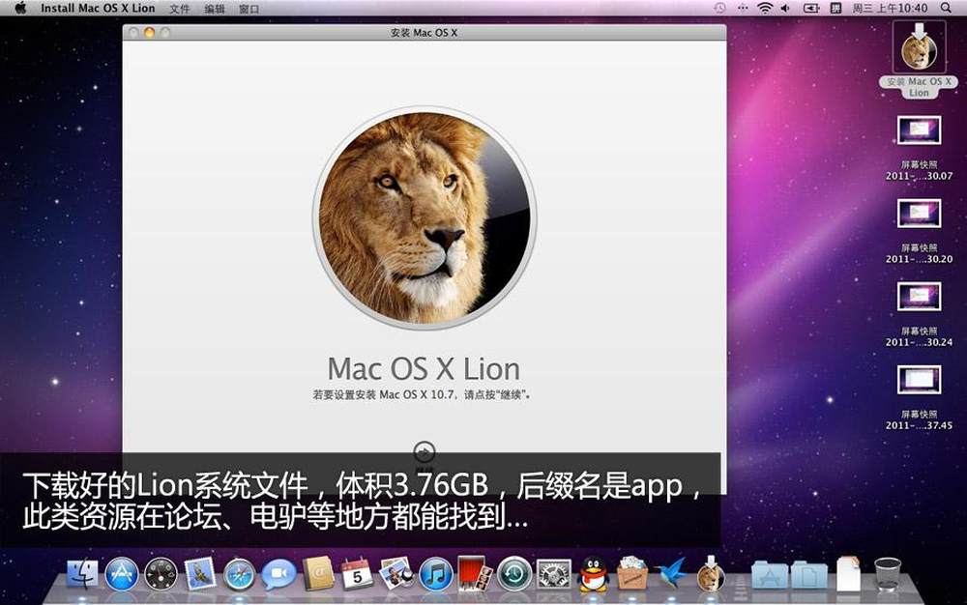The height and width of the screenshot is (605, 967).
Task: Launch QQ penguin icon in the Dock
Action: (593, 573)
